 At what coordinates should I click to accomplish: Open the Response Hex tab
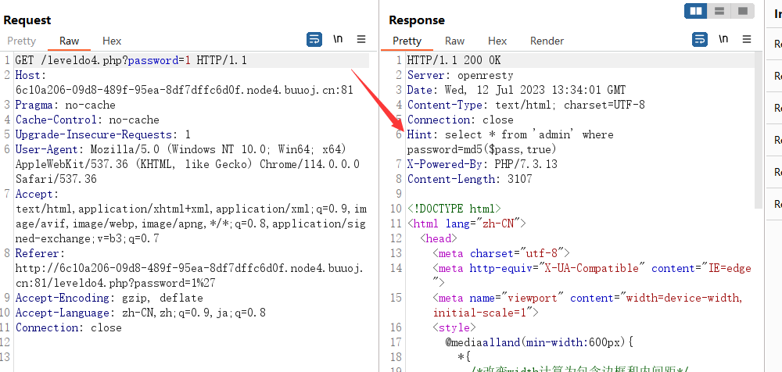[x=497, y=41]
